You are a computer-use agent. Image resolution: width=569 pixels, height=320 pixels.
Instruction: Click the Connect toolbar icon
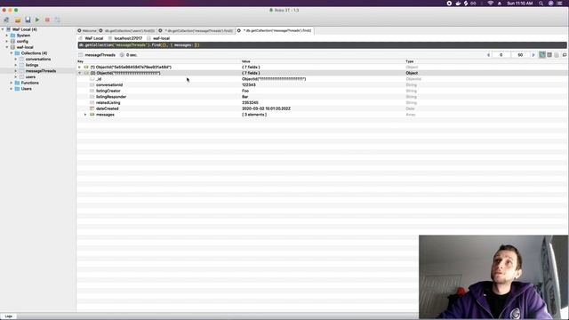[x=6, y=20]
